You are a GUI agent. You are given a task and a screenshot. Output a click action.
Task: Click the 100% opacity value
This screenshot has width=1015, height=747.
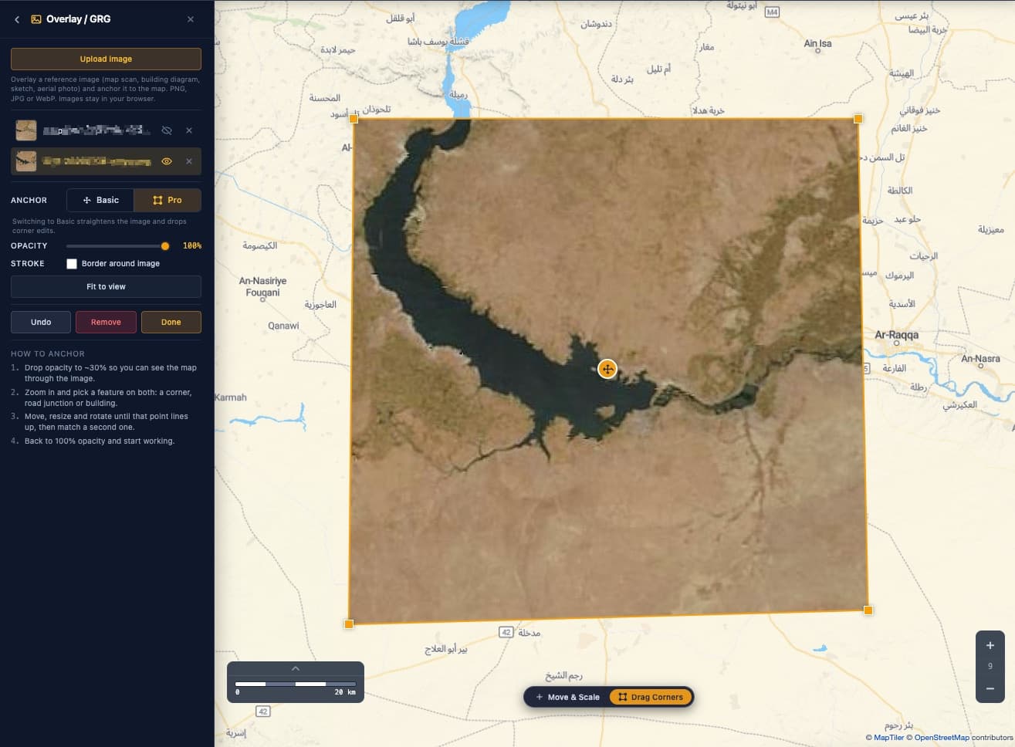point(192,246)
